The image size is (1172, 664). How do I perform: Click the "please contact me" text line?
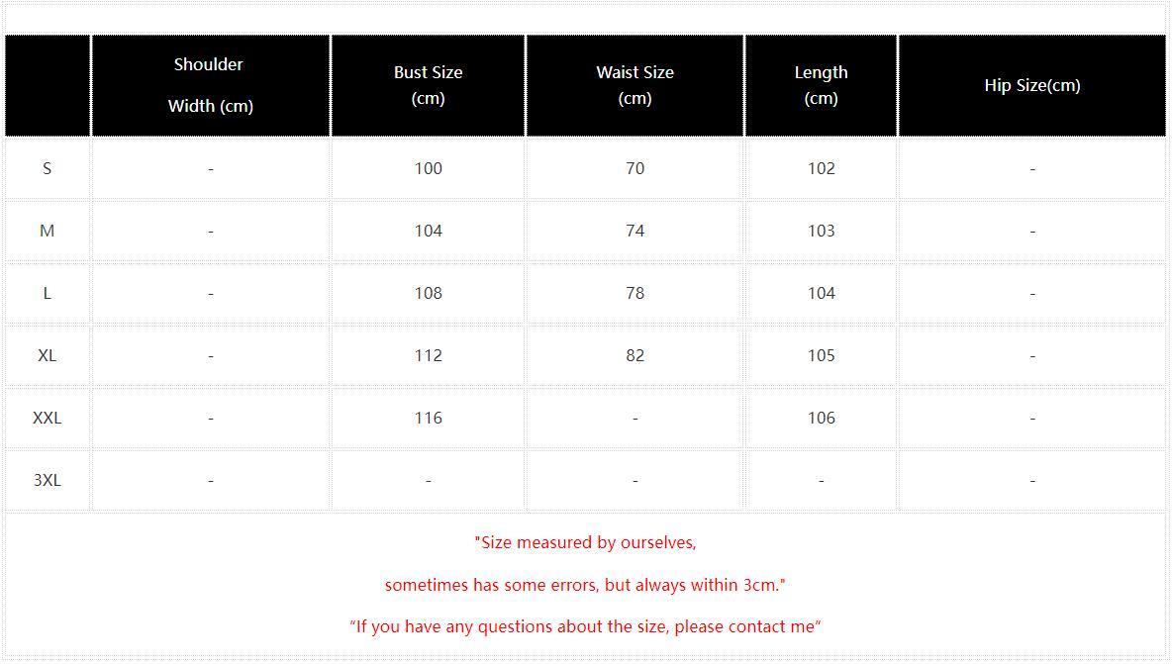(x=585, y=626)
